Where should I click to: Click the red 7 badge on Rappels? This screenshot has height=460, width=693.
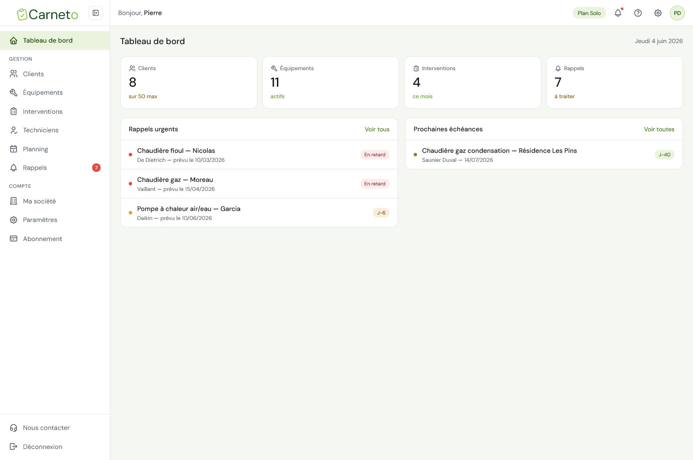pyautogui.click(x=96, y=168)
